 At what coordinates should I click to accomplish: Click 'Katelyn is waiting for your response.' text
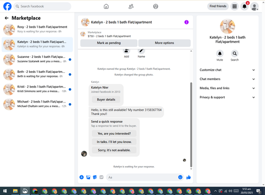(x=134, y=166)
